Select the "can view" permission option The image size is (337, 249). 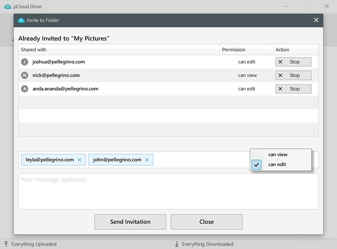coord(278,155)
